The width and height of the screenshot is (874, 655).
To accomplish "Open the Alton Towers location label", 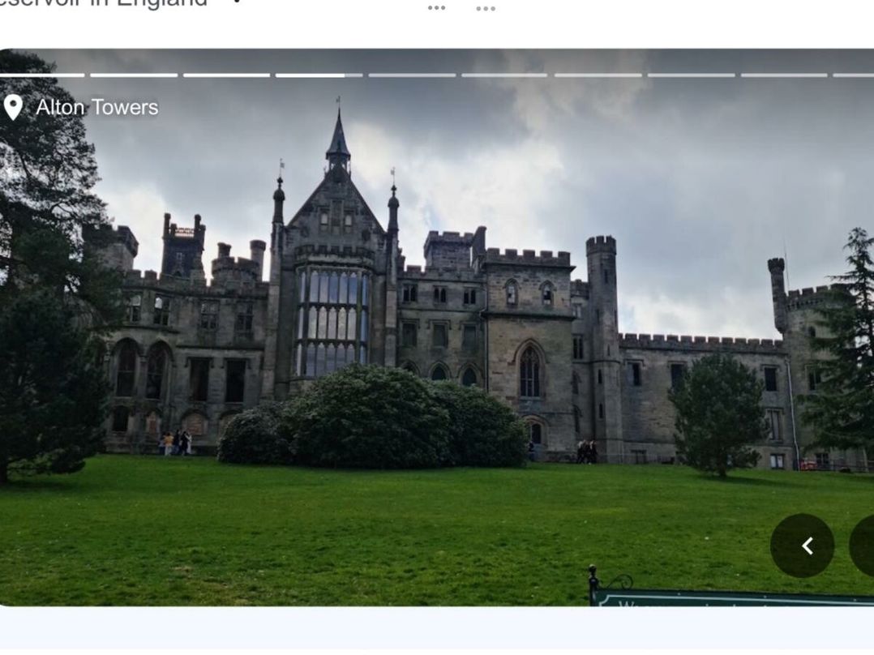I will (96, 107).
